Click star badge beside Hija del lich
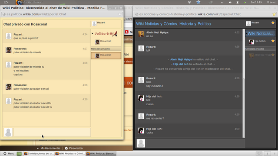 coord(273,41)
